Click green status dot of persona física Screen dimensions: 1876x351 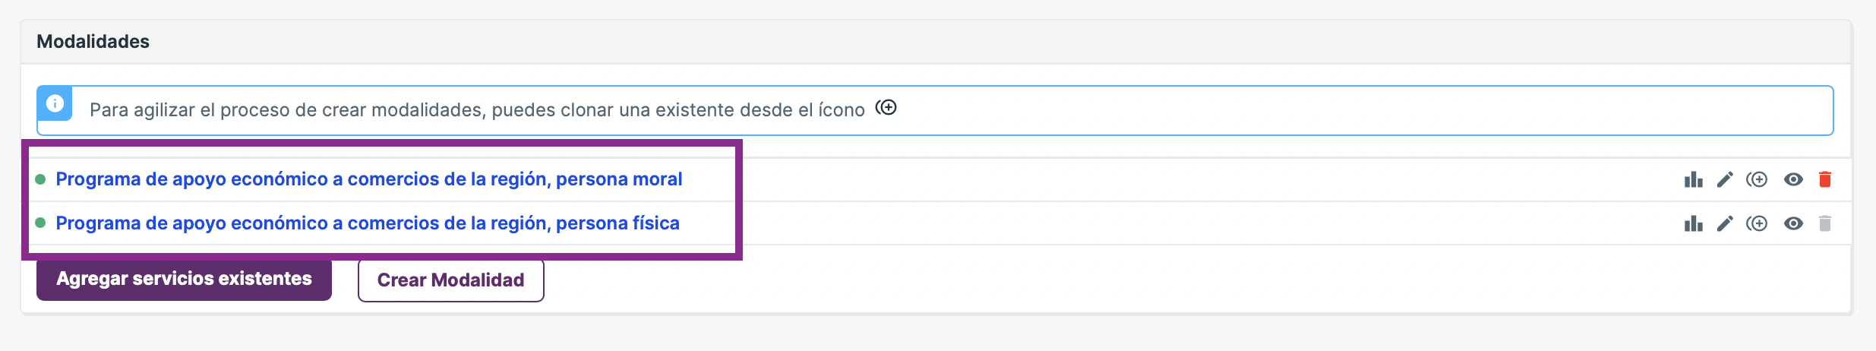click(x=41, y=223)
